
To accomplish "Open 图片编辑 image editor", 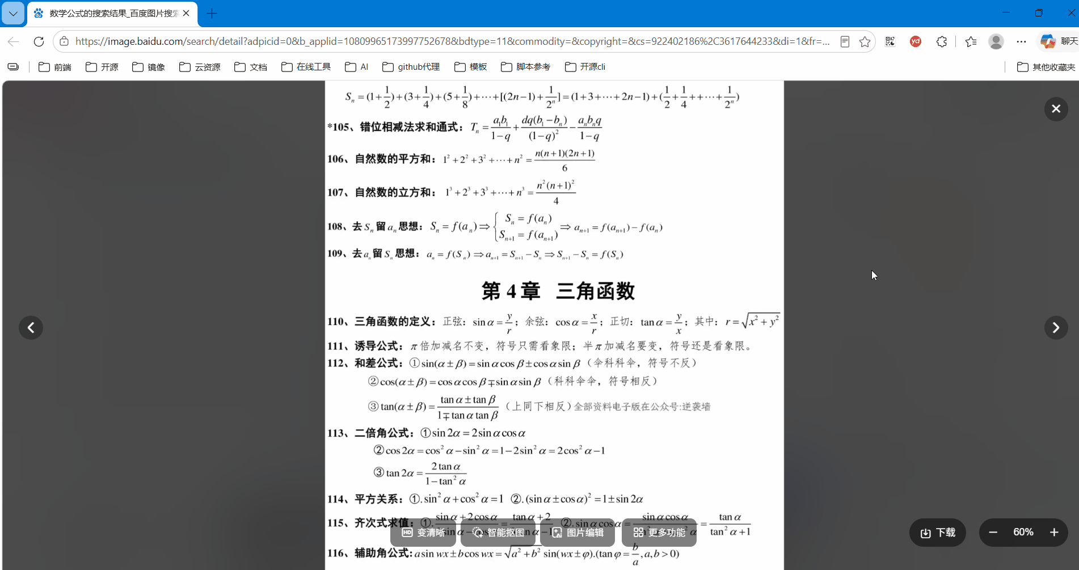I will click(x=578, y=533).
